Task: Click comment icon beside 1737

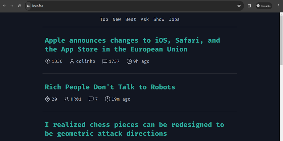Action: point(105,61)
